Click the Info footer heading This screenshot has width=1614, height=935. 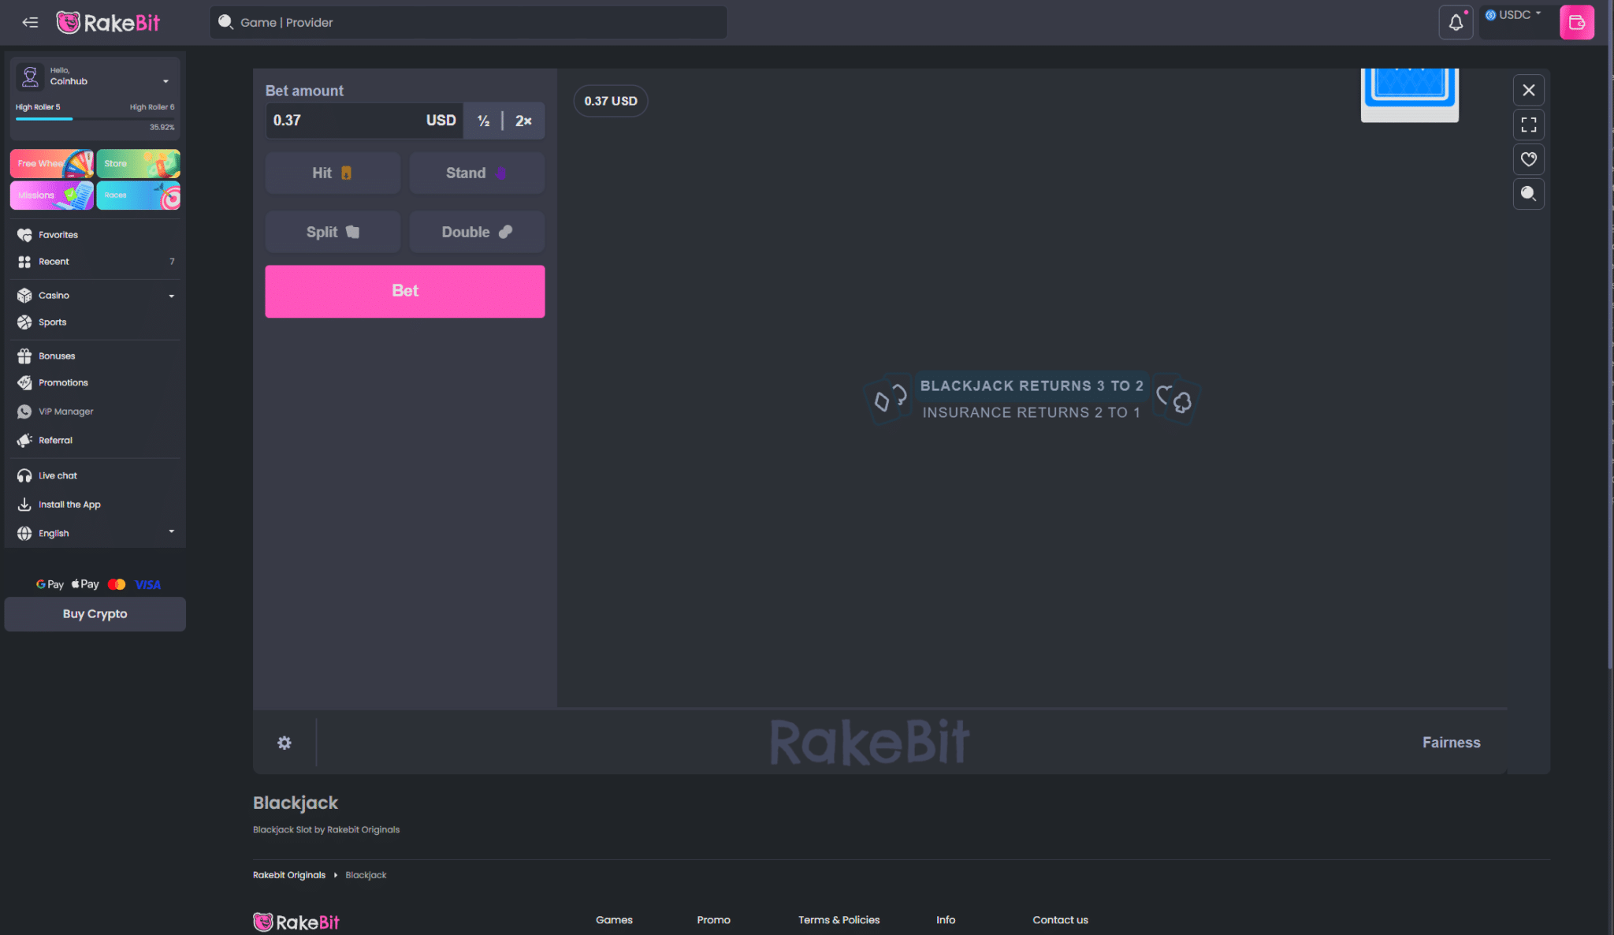pyautogui.click(x=946, y=920)
